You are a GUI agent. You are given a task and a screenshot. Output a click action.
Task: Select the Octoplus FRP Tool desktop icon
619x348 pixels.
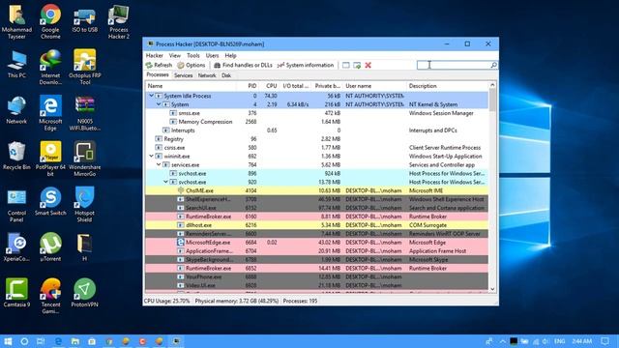[x=84, y=67]
